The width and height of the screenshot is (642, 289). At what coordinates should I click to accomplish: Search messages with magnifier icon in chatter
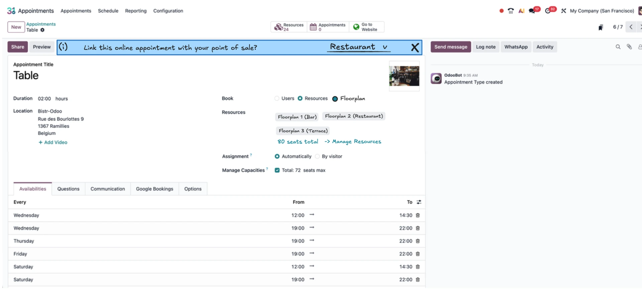tap(618, 47)
